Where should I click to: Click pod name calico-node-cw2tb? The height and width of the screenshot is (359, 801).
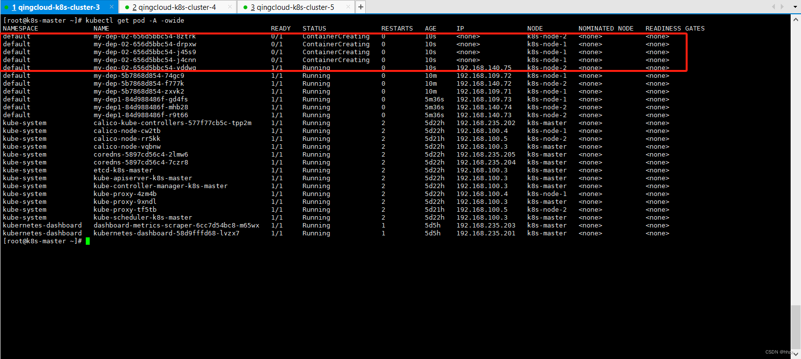[x=127, y=131]
